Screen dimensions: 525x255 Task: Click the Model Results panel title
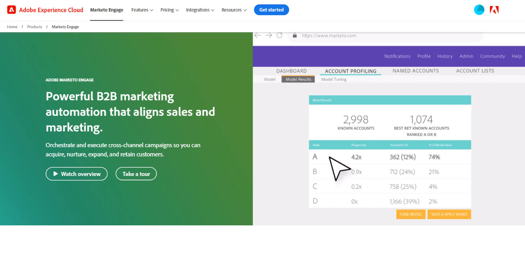click(x=322, y=100)
